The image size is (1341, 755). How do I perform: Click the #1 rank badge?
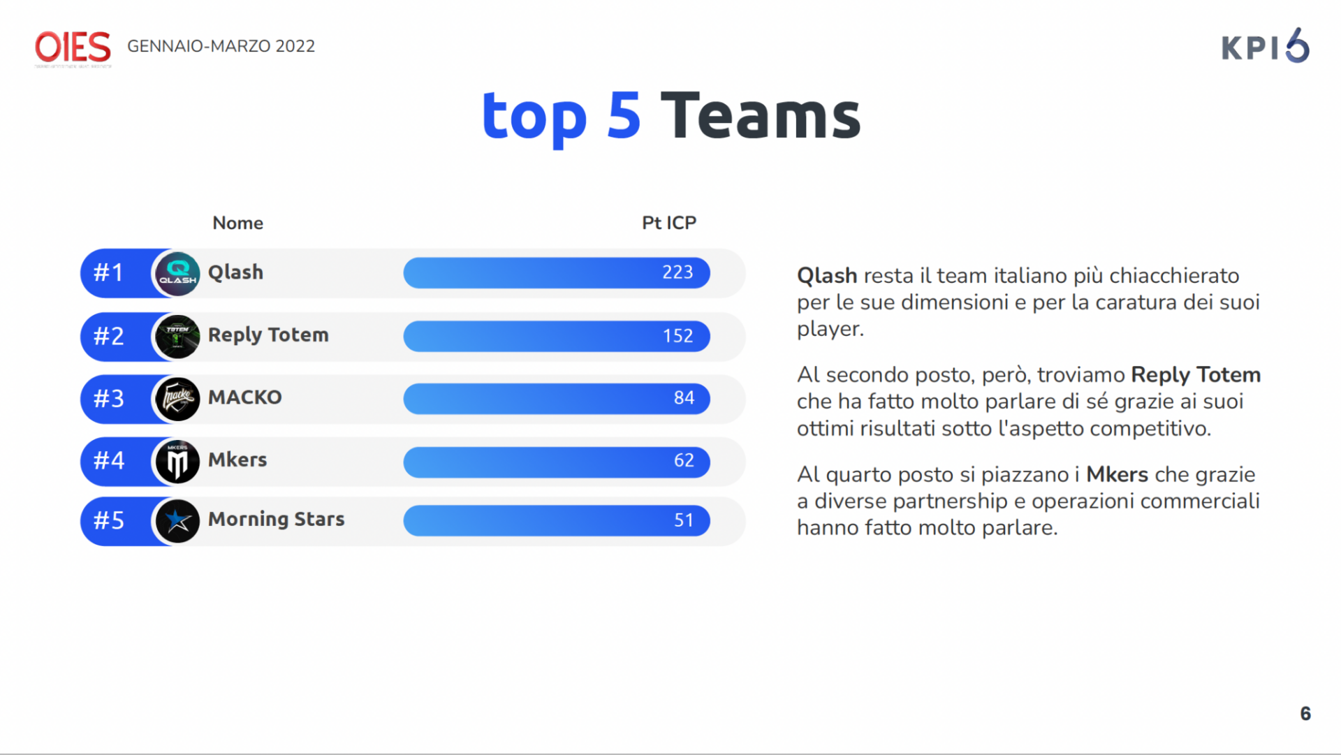[109, 272]
